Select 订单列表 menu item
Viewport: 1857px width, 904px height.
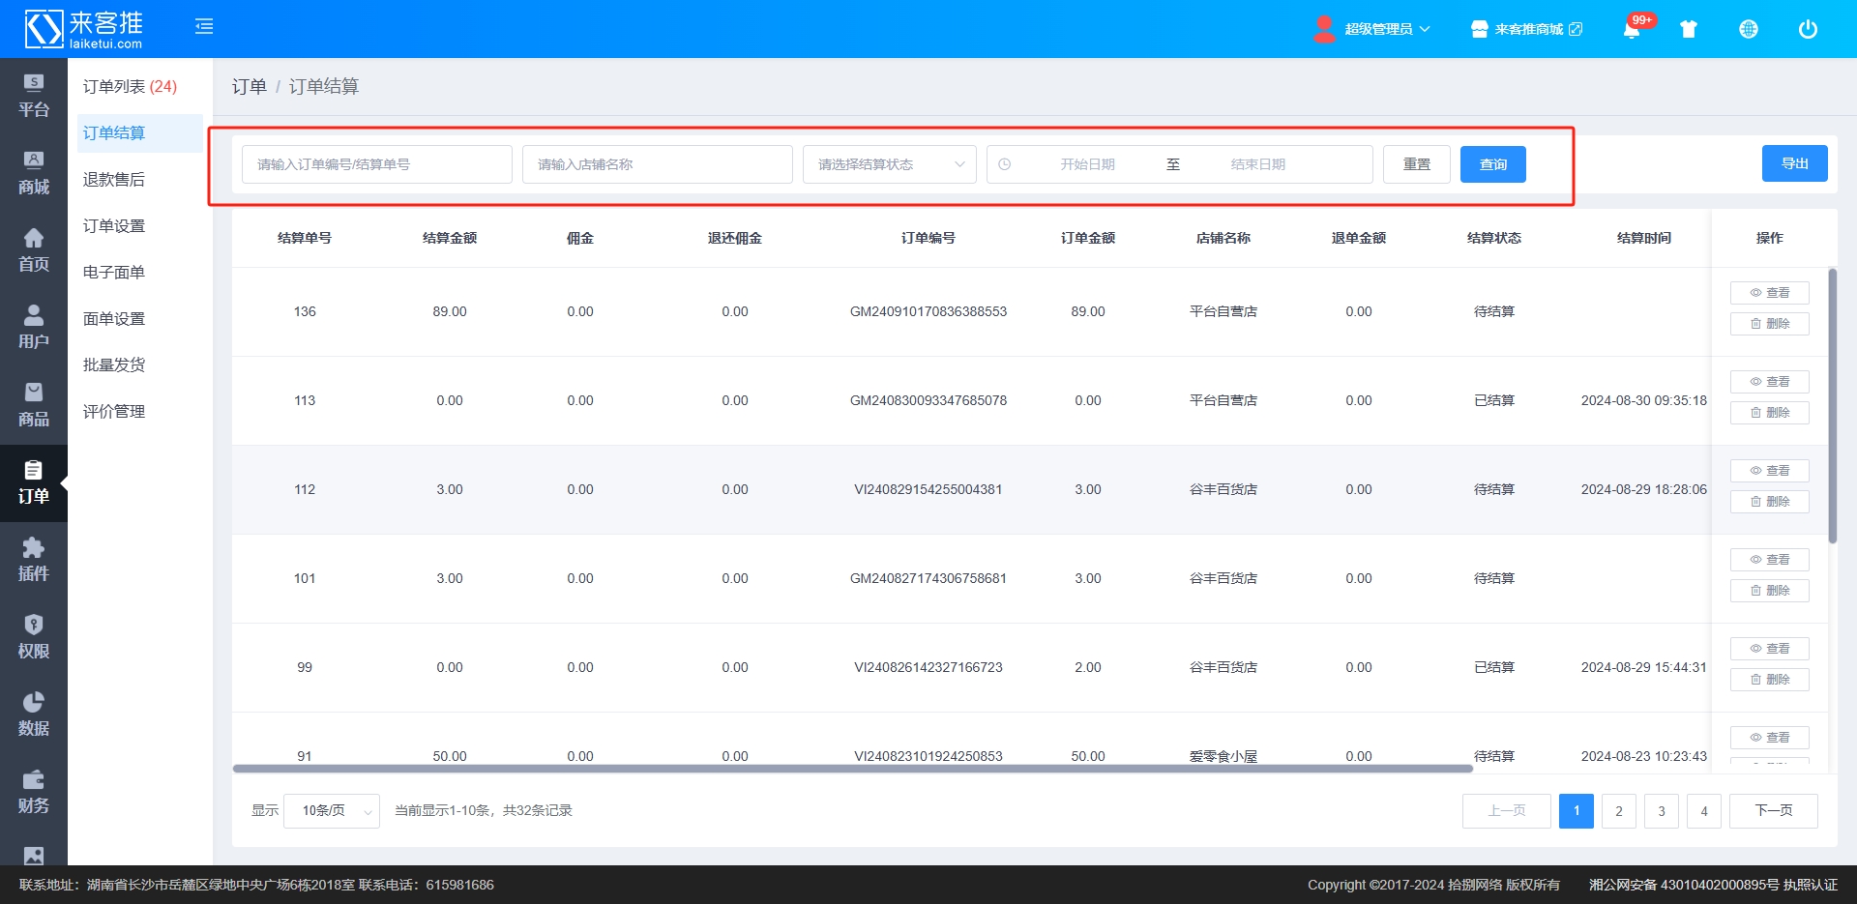pos(130,87)
